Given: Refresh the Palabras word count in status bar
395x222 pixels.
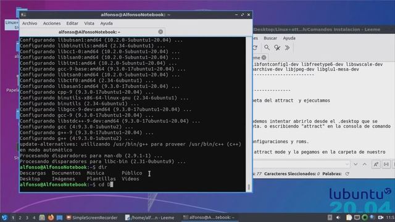Looking at the screenshot, I should tap(347, 174).
